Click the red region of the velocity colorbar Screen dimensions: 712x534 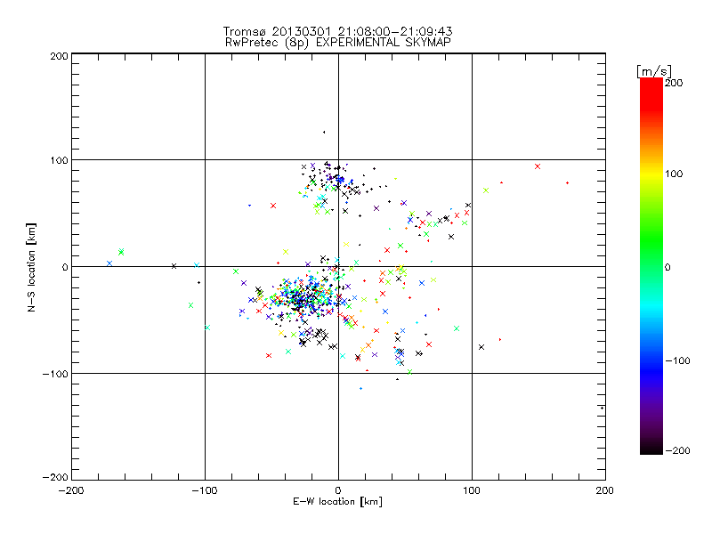coord(651,95)
